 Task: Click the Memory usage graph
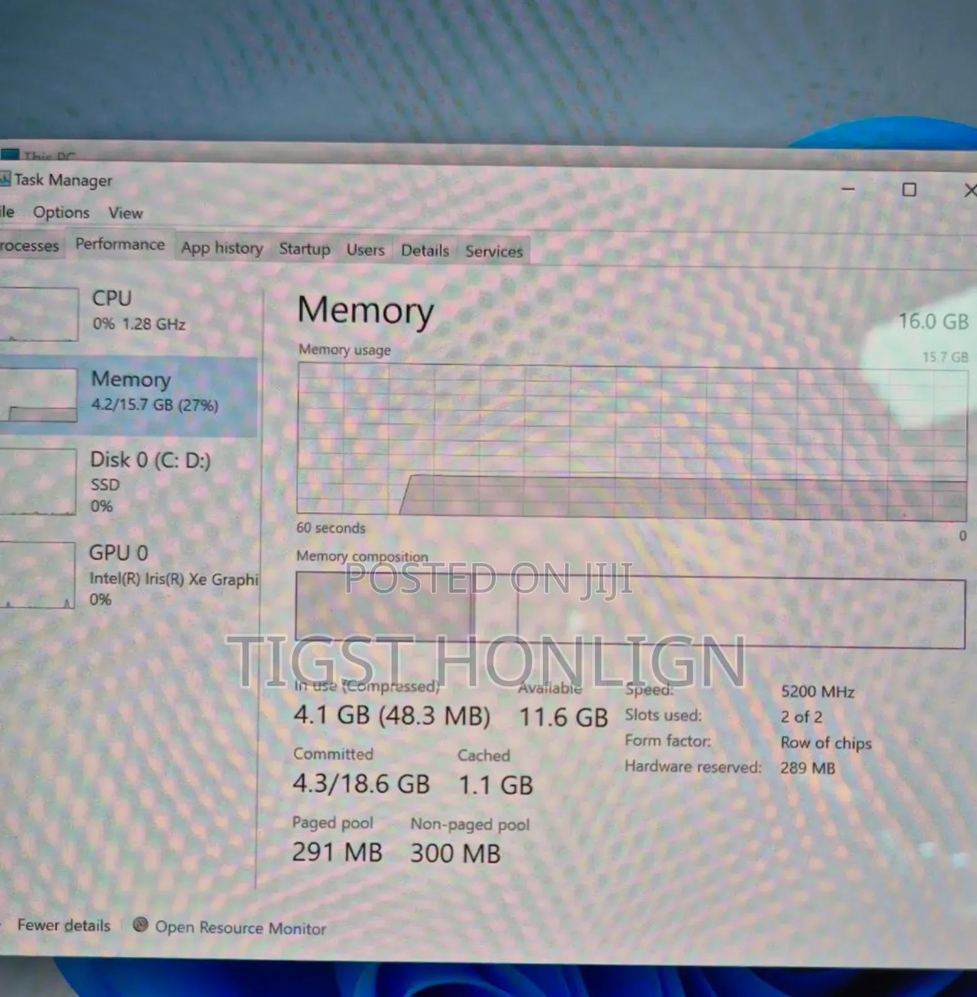tap(632, 442)
